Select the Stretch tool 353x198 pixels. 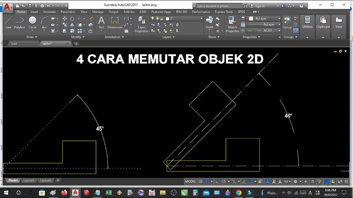65,31
